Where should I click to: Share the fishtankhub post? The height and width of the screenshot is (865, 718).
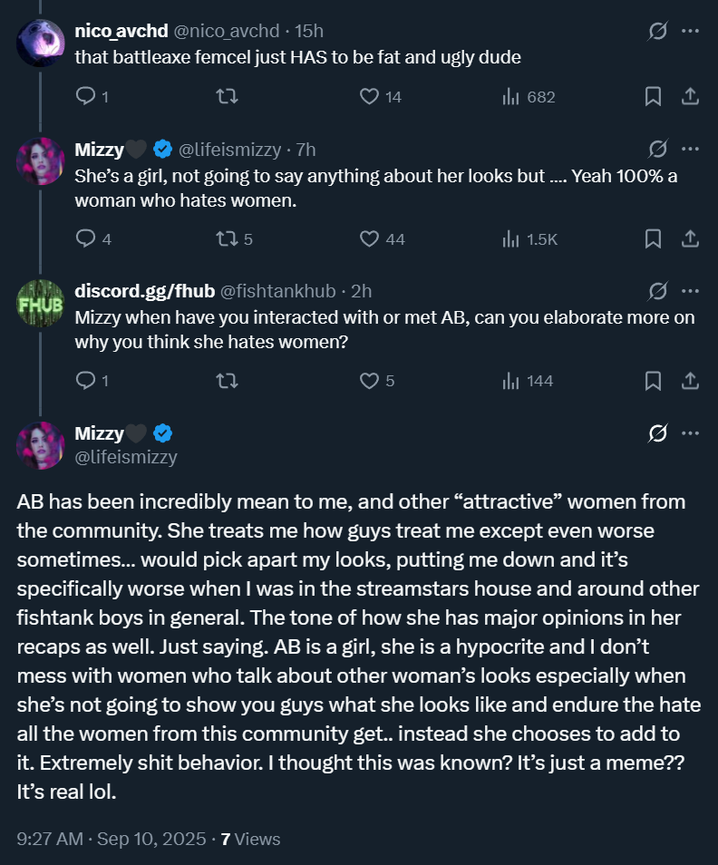click(689, 381)
